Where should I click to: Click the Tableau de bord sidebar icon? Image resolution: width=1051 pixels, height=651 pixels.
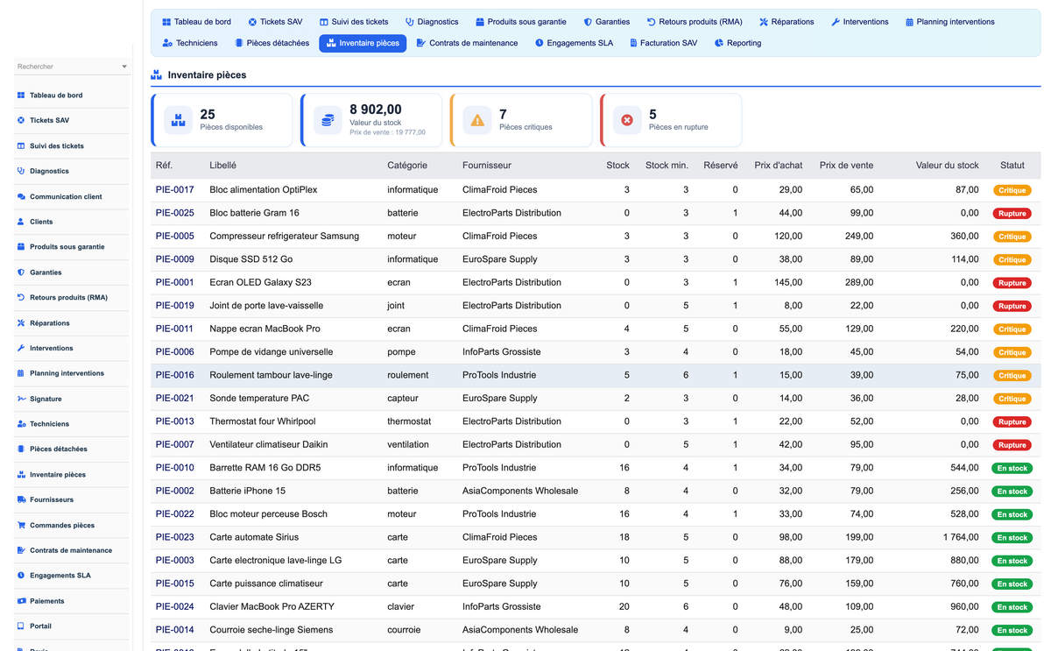[x=21, y=96]
